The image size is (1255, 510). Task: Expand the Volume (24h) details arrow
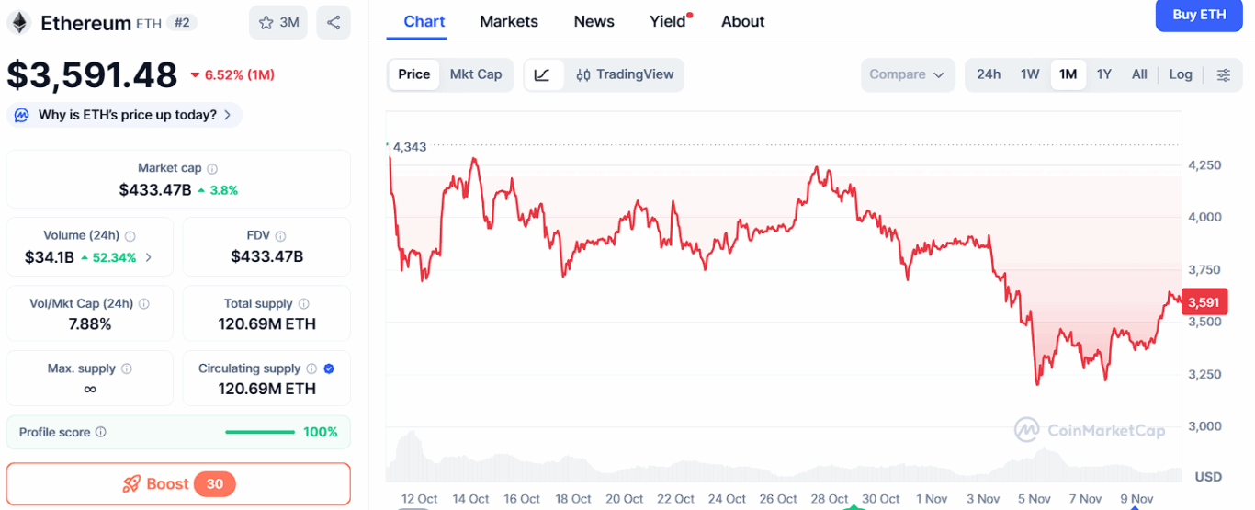[149, 257]
